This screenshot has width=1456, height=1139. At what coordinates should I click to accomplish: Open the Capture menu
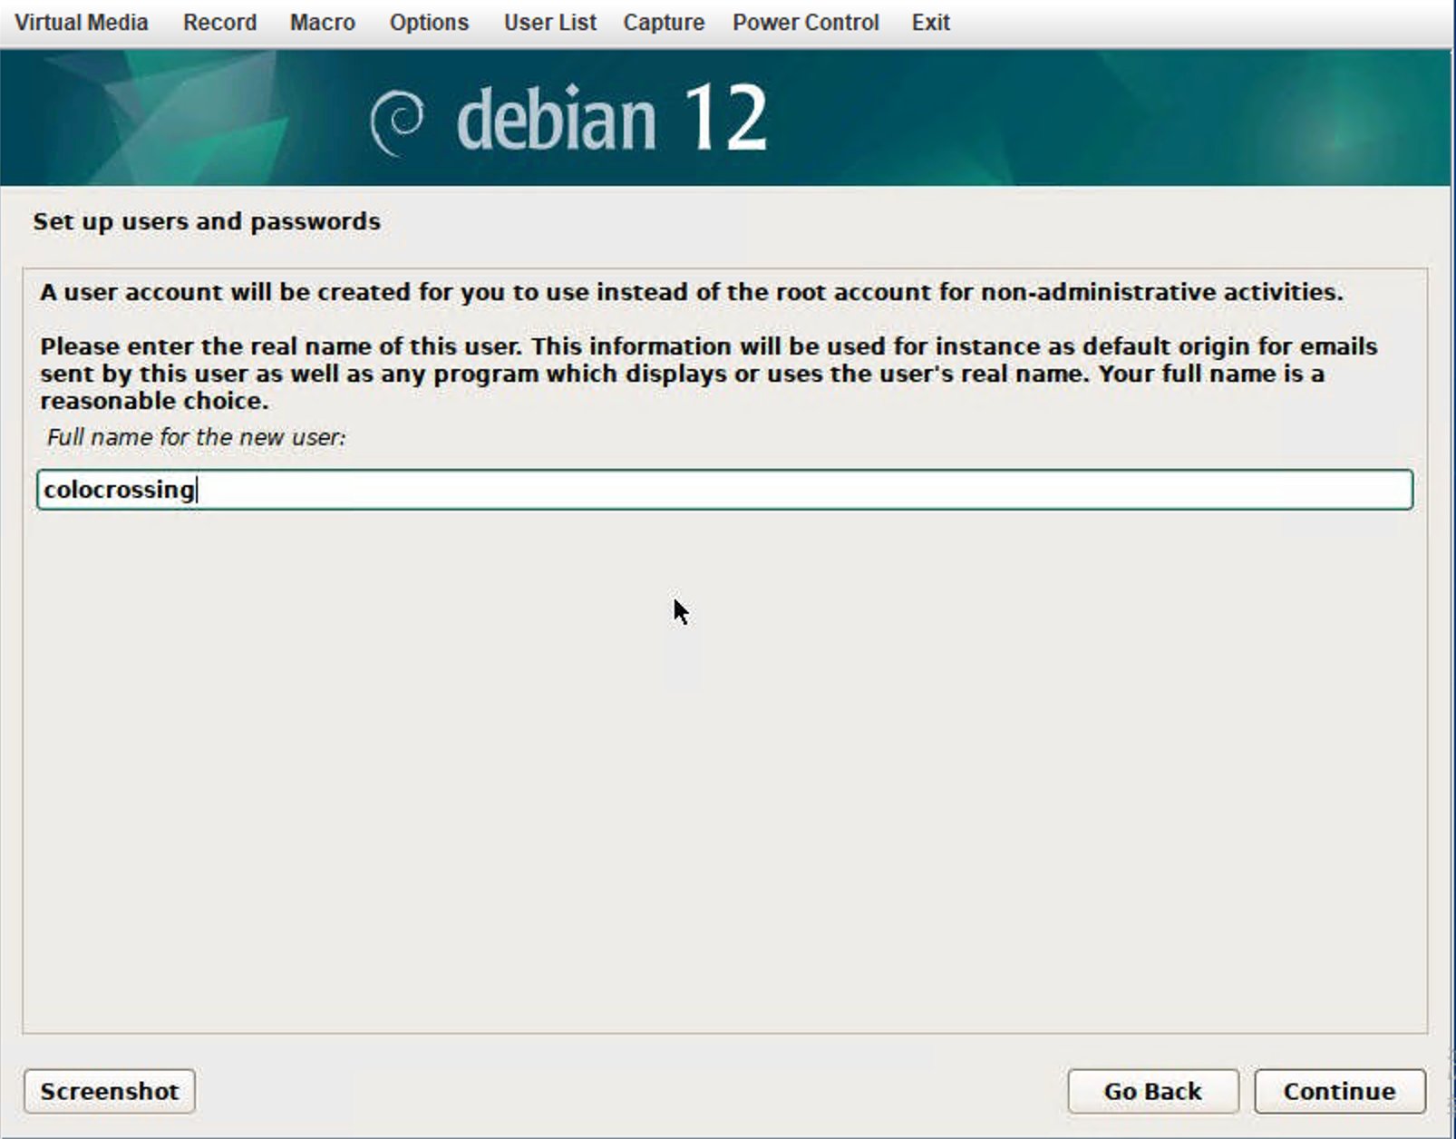coord(663,23)
